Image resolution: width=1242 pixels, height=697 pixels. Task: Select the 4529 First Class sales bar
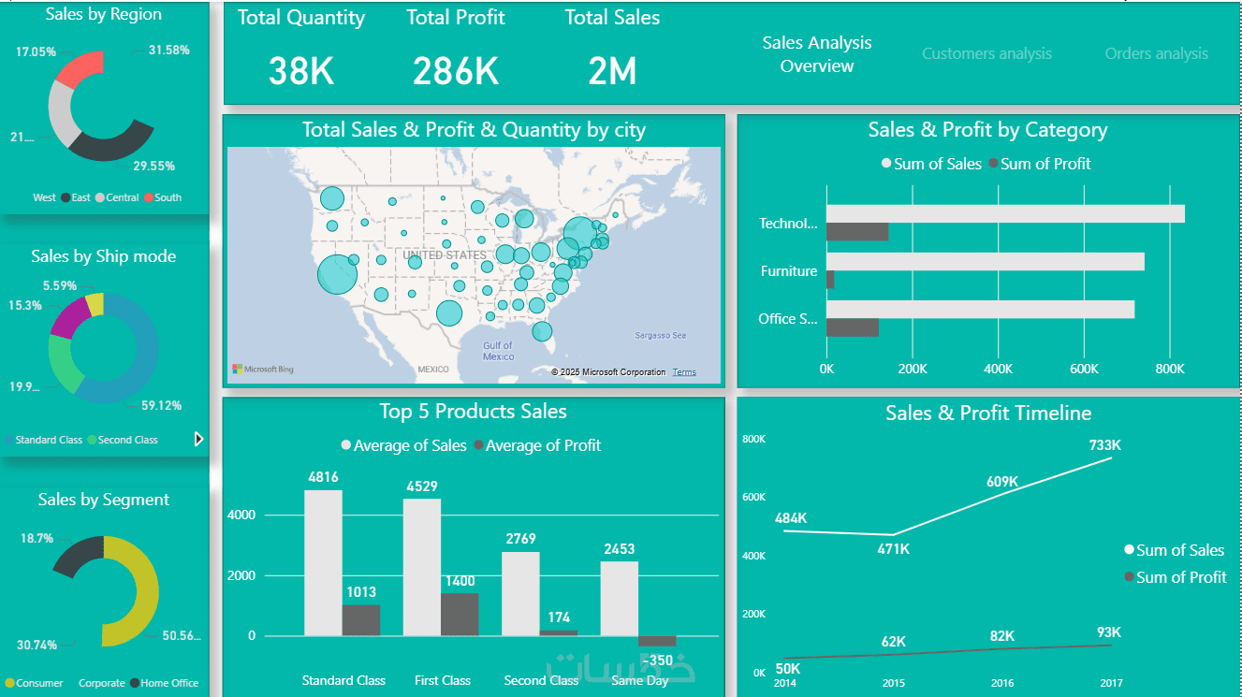click(x=422, y=568)
